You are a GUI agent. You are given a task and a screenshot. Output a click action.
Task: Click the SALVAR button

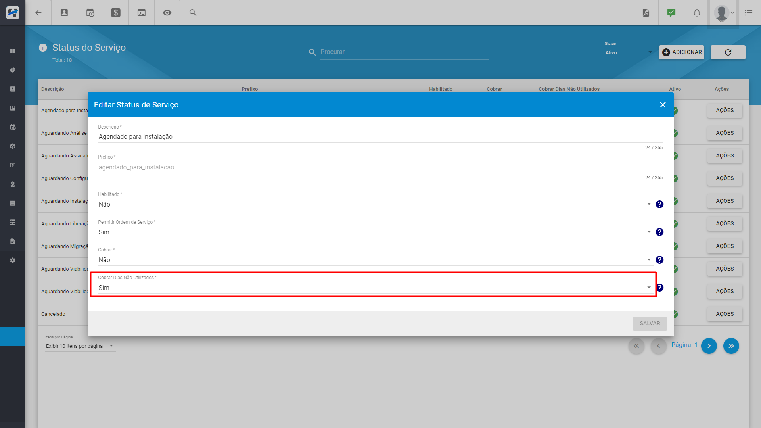(x=650, y=324)
